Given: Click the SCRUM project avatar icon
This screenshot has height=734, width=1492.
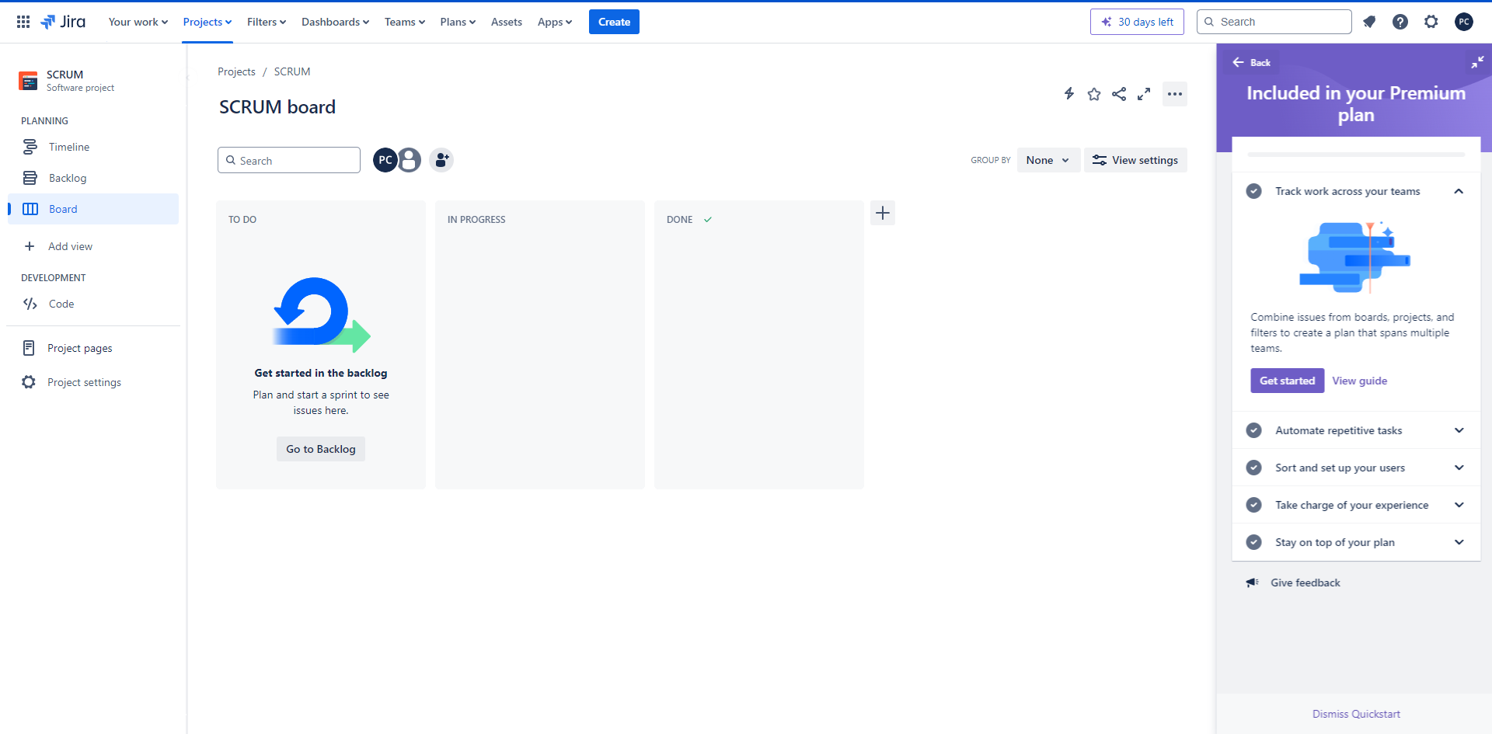Looking at the screenshot, I should click(x=28, y=81).
